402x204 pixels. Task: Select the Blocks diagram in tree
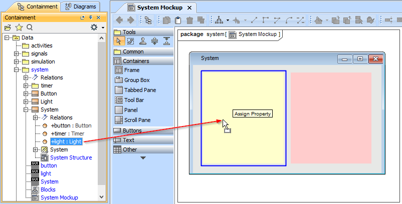coord(48,189)
